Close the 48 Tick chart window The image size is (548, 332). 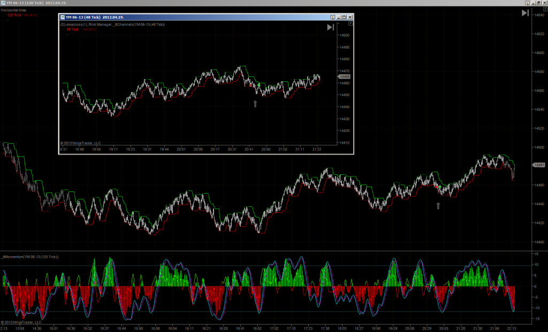point(350,17)
